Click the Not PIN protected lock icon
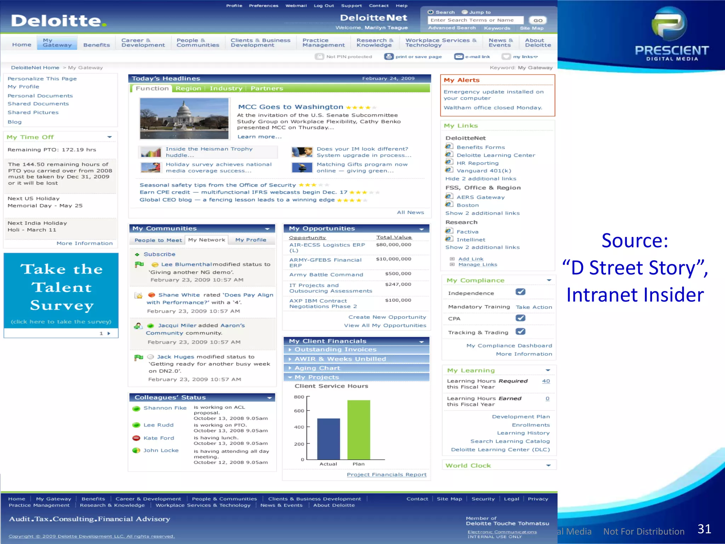 point(319,57)
